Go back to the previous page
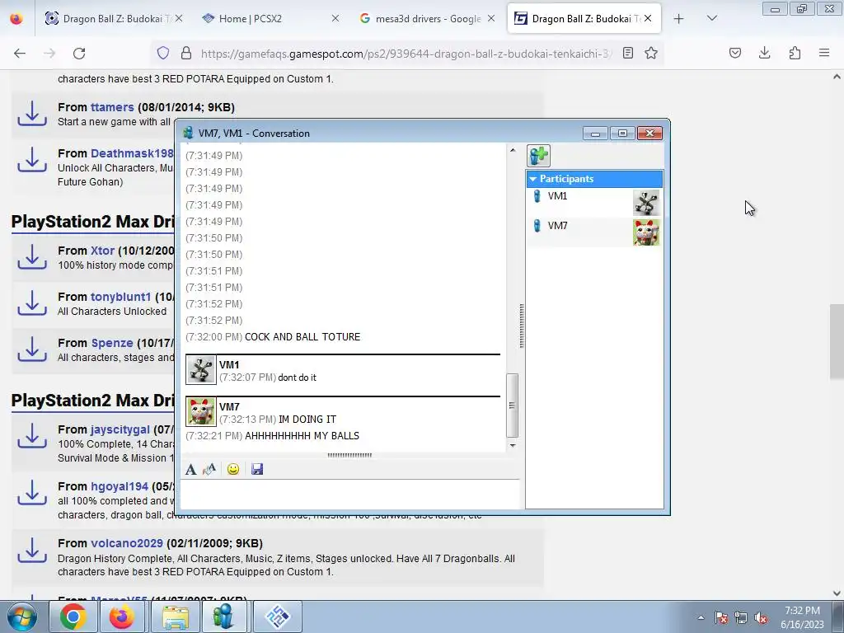The height and width of the screenshot is (633, 844). point(20,53)
